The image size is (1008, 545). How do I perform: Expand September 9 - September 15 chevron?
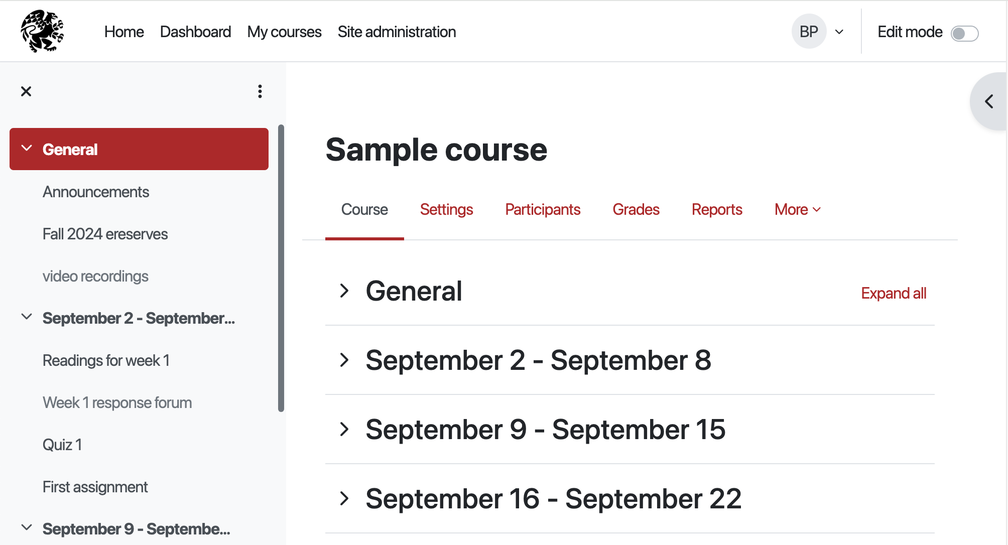tap(344, 429)
